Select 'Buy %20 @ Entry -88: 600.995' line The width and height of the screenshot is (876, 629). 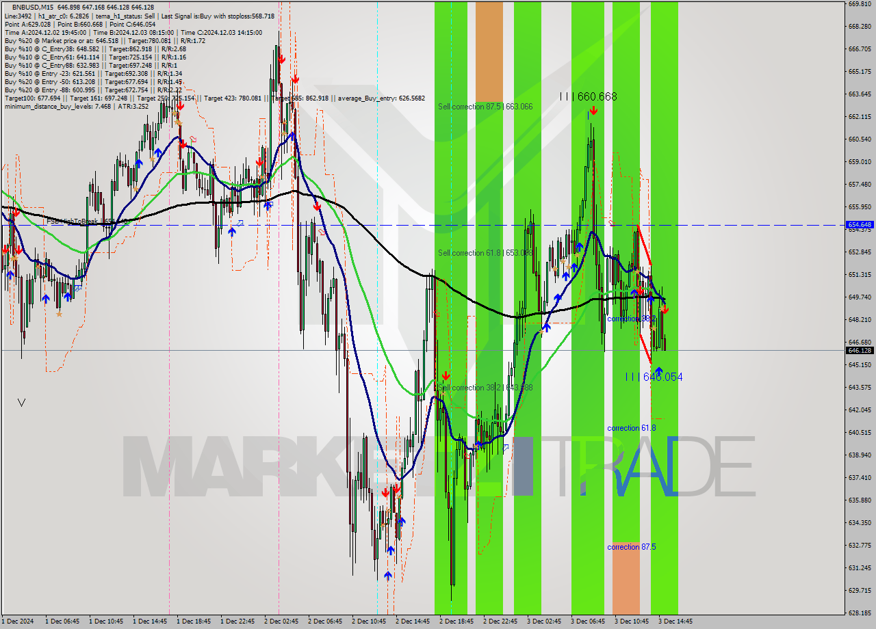click(92, 90)
